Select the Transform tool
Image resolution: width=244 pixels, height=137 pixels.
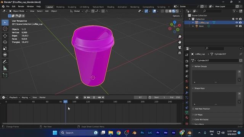pyautogui.click(x=5, y=55)
